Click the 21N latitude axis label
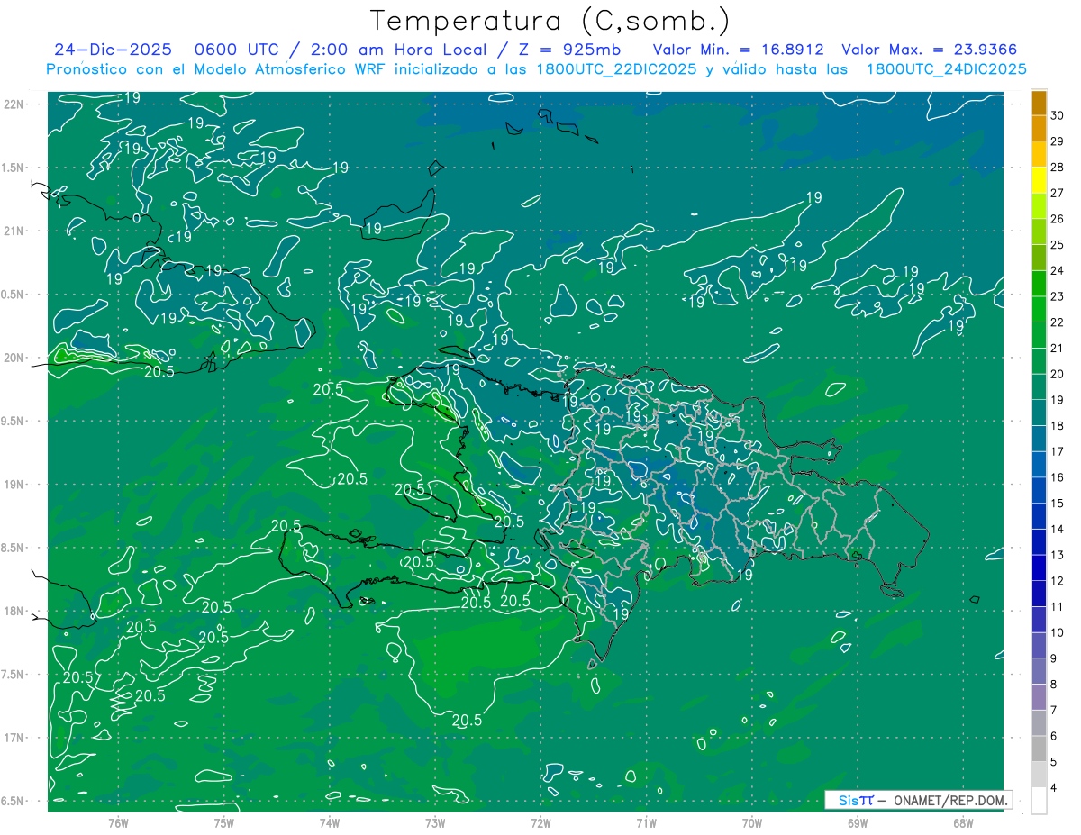 (15, 231)
